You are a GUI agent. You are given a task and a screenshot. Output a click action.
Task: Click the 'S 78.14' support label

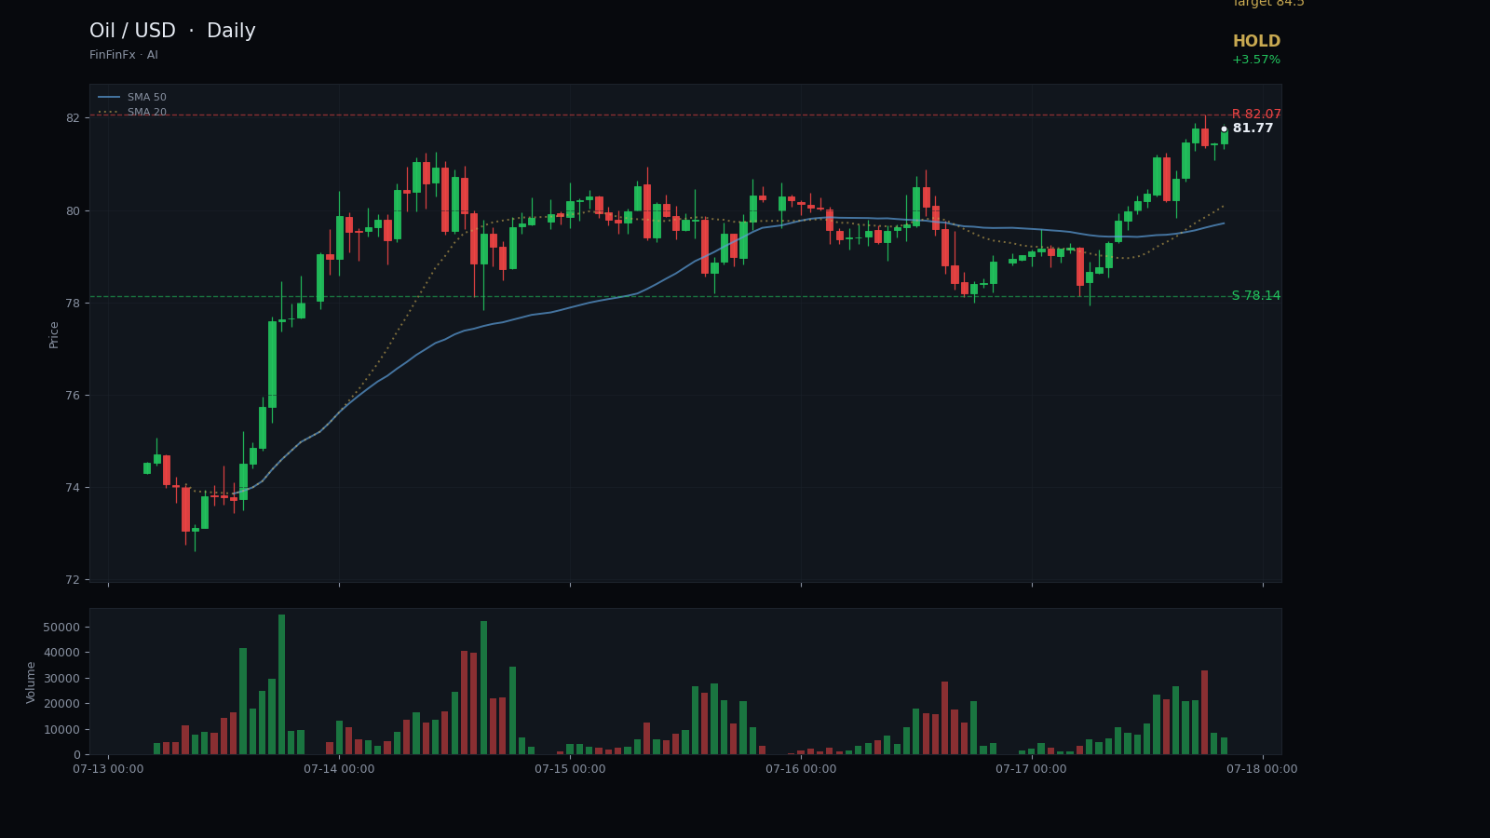1256,296
